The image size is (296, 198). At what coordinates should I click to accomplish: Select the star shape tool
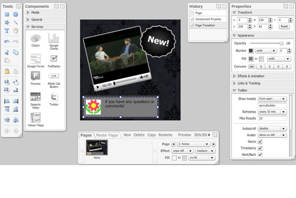[x=7, y=23]
